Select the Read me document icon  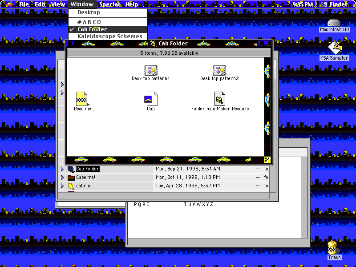tap(82, 98)
